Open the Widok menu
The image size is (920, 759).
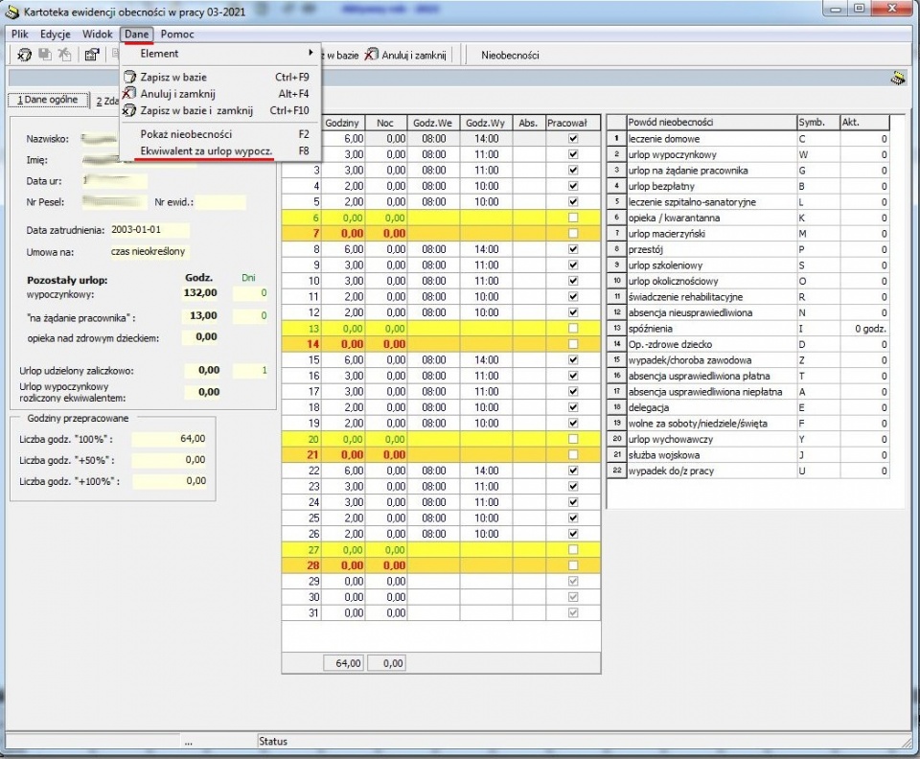pyautogui.click(x=98, y=34)
